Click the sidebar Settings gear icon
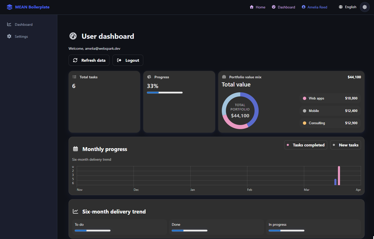 tap(9, 36)
